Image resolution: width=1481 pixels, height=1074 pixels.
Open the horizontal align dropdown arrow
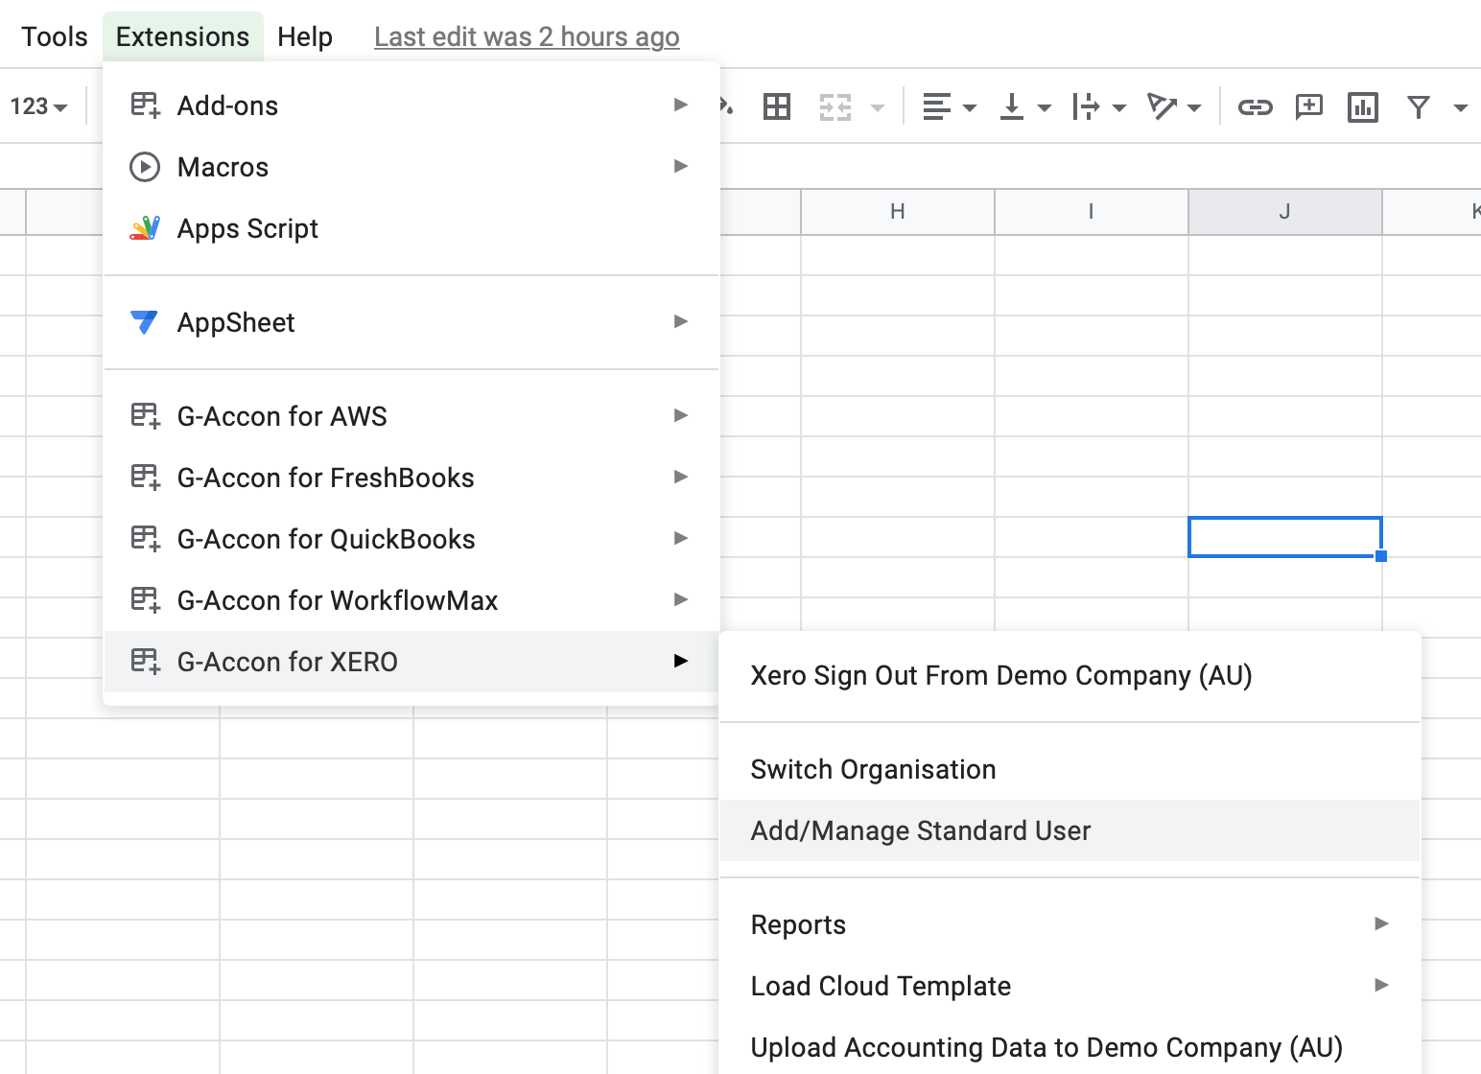coord(970,107)
